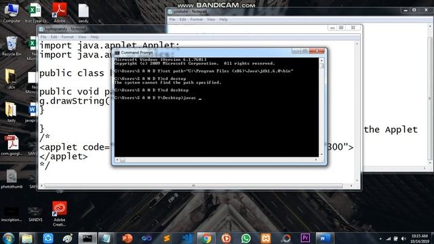Viewport: 434px width, 244px height.
Task: Open the com.googl PDF desktop icon
Action: 12,145
